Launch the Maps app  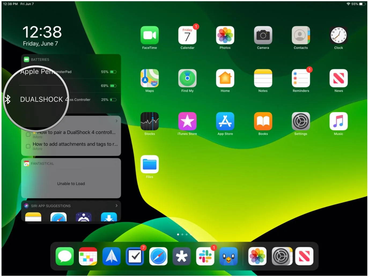coord(149,78)
